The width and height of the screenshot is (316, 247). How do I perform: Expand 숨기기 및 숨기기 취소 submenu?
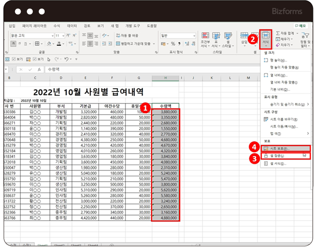287,104
